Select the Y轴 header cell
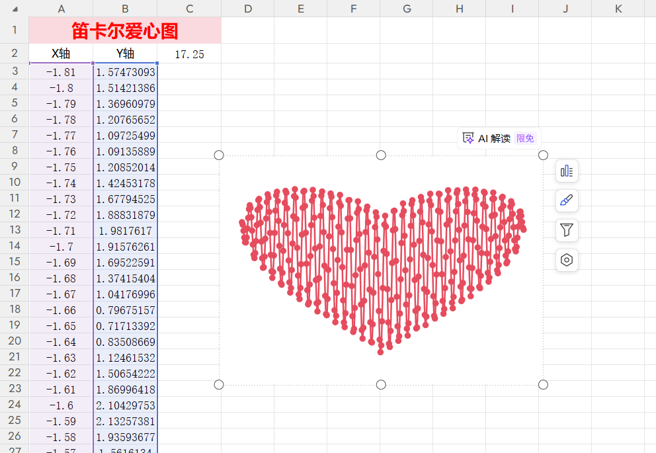Image resolution: width=656 pixels, height=453 pixels. (125, 54)
